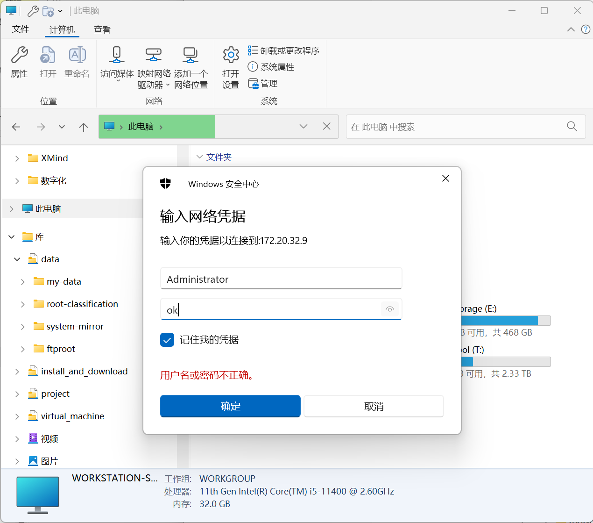
Task: Click 管理 manage icon in ribbon
Action: 253,84
